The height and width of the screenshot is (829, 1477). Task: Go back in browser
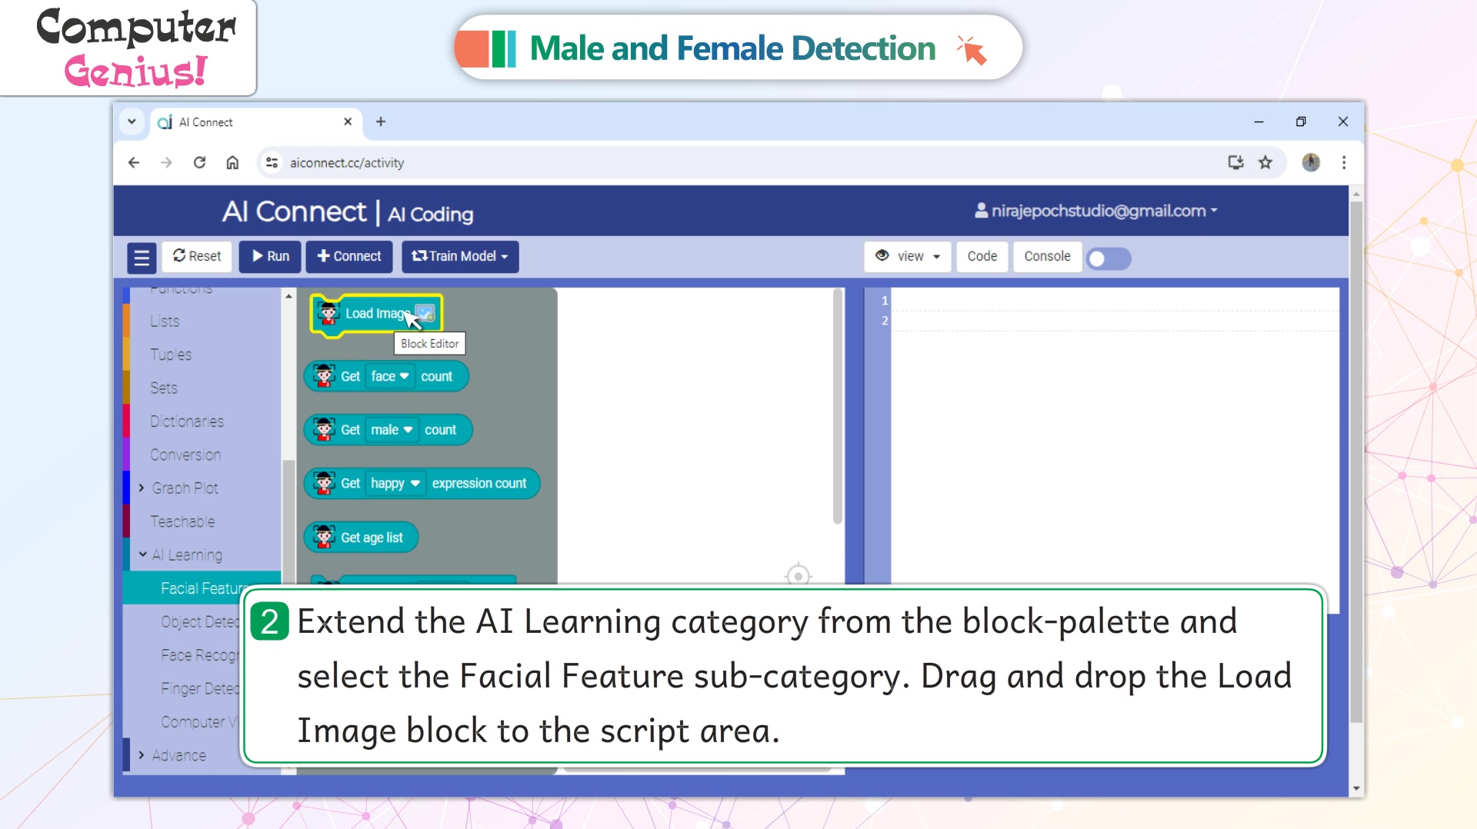click(x=134, y=162)
